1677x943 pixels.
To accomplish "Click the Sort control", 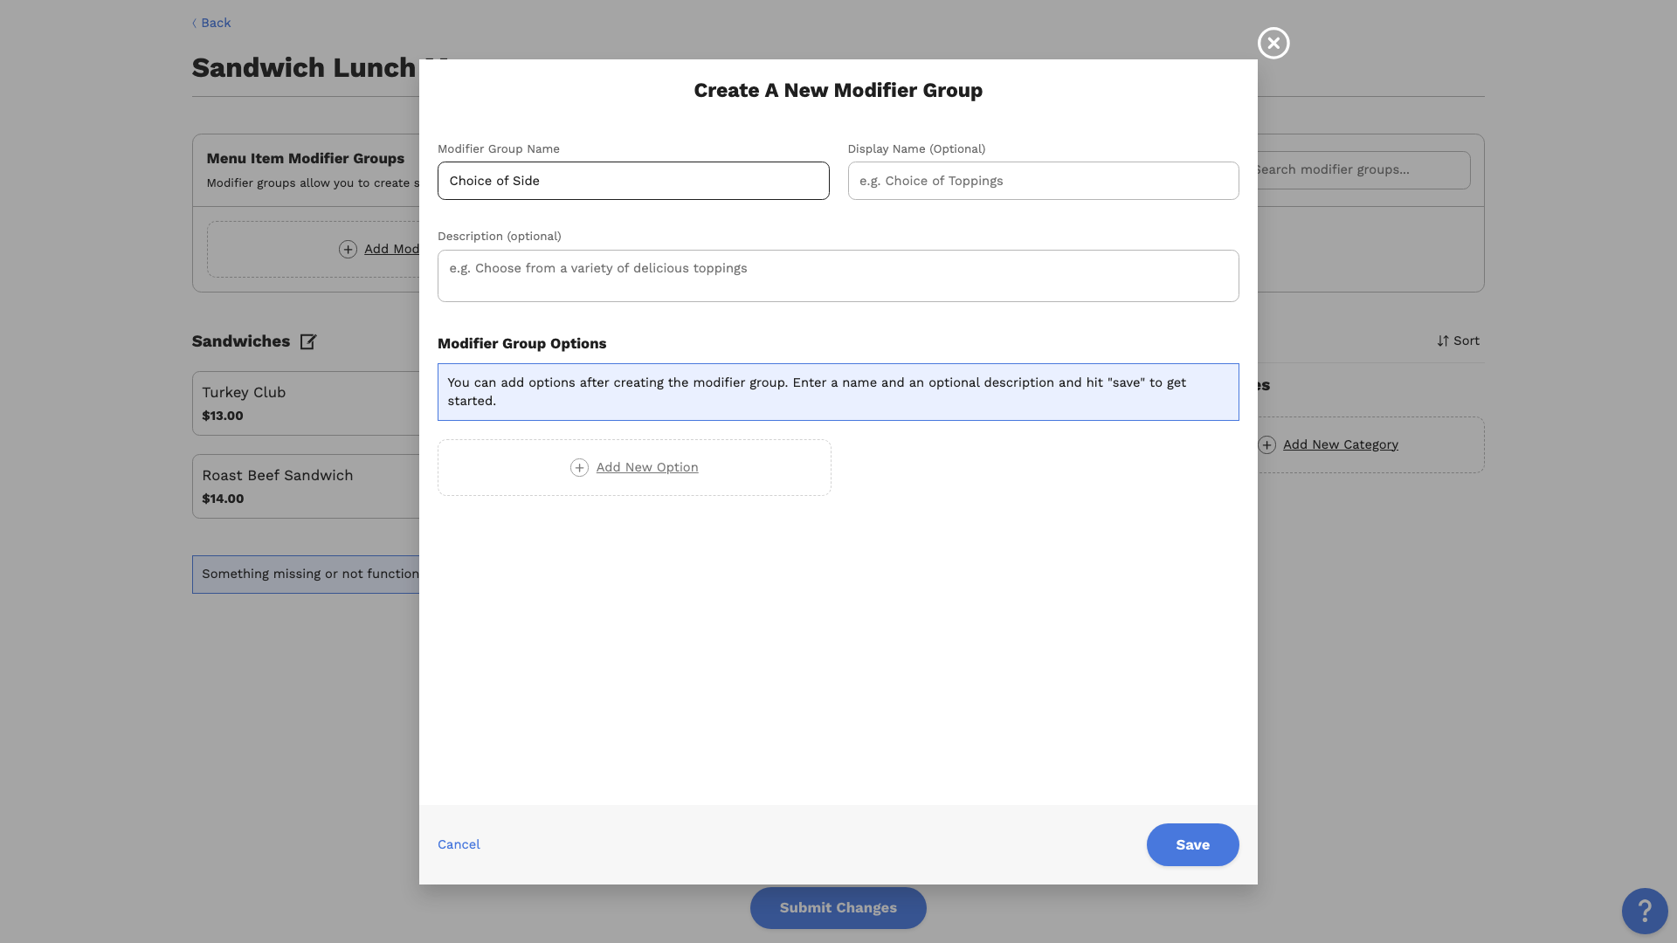I will (x=1458, y=341).
